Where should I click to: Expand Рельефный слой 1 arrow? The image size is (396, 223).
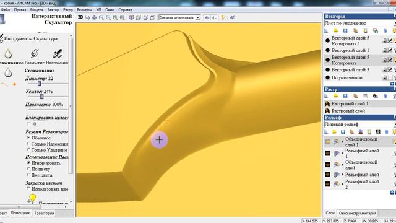tap(343, 153)
